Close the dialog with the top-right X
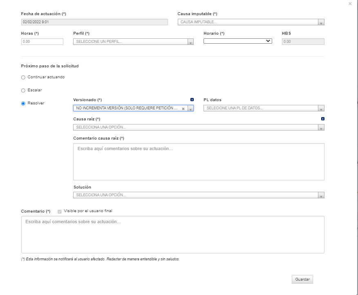The width and height of the screenshot is (358, 295). 350,4
